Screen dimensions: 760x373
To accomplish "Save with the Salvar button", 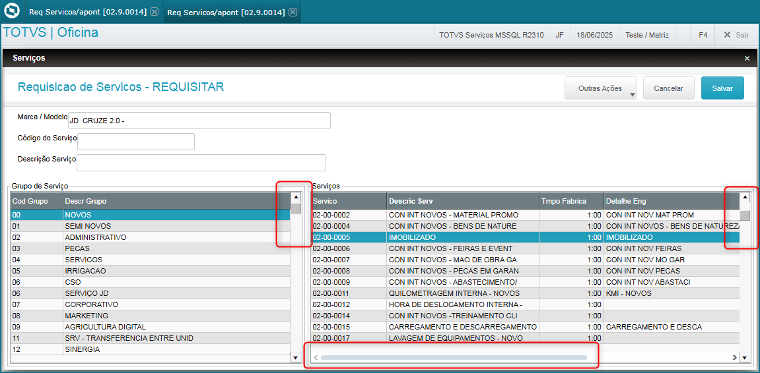I will pyautogui.click(x=722, y=88).
